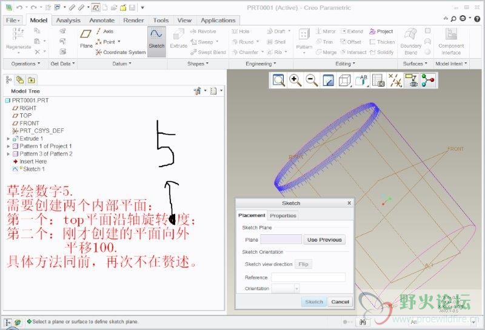Open Properties tab in Sketch dialog
This screenshot has height=330, width=485.
tap(283, 216)
